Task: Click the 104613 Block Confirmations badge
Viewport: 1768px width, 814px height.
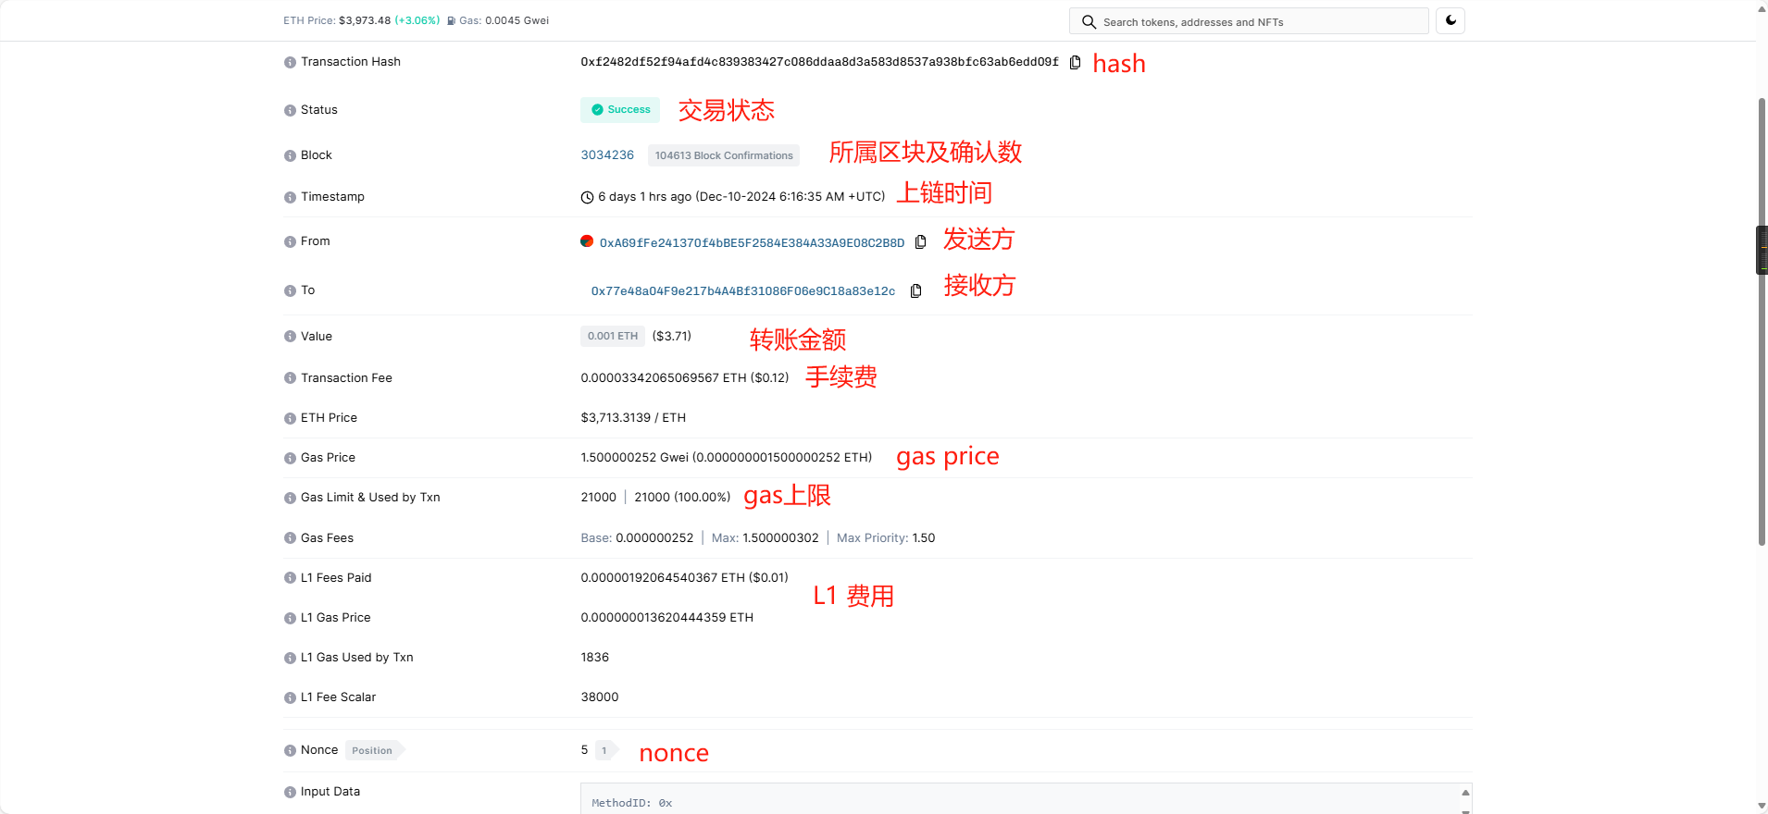Action: click(724, 155)
